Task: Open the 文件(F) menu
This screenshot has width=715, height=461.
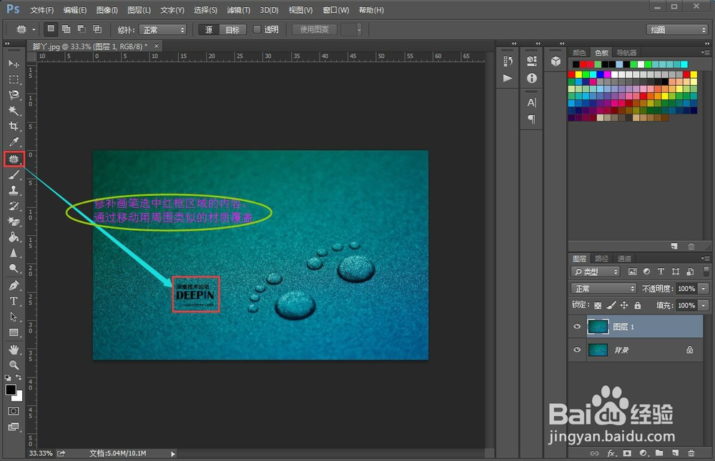Action: [41, 10]
